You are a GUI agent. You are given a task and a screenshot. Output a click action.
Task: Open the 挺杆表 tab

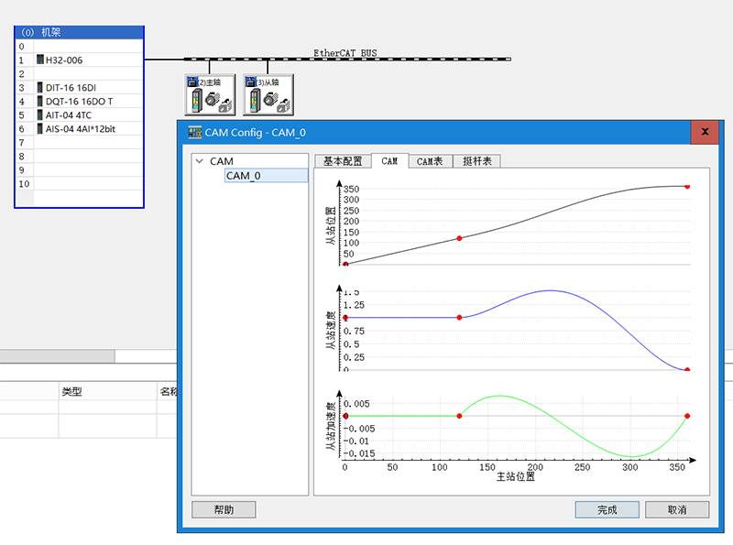coord(476,161)
